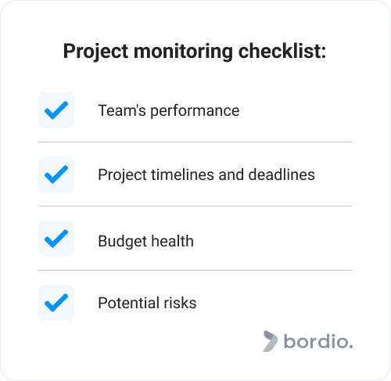The width and height of the screenshot is (391, 381).
Task: Untick the Budget health checkbox
Action: click(56, 239)
